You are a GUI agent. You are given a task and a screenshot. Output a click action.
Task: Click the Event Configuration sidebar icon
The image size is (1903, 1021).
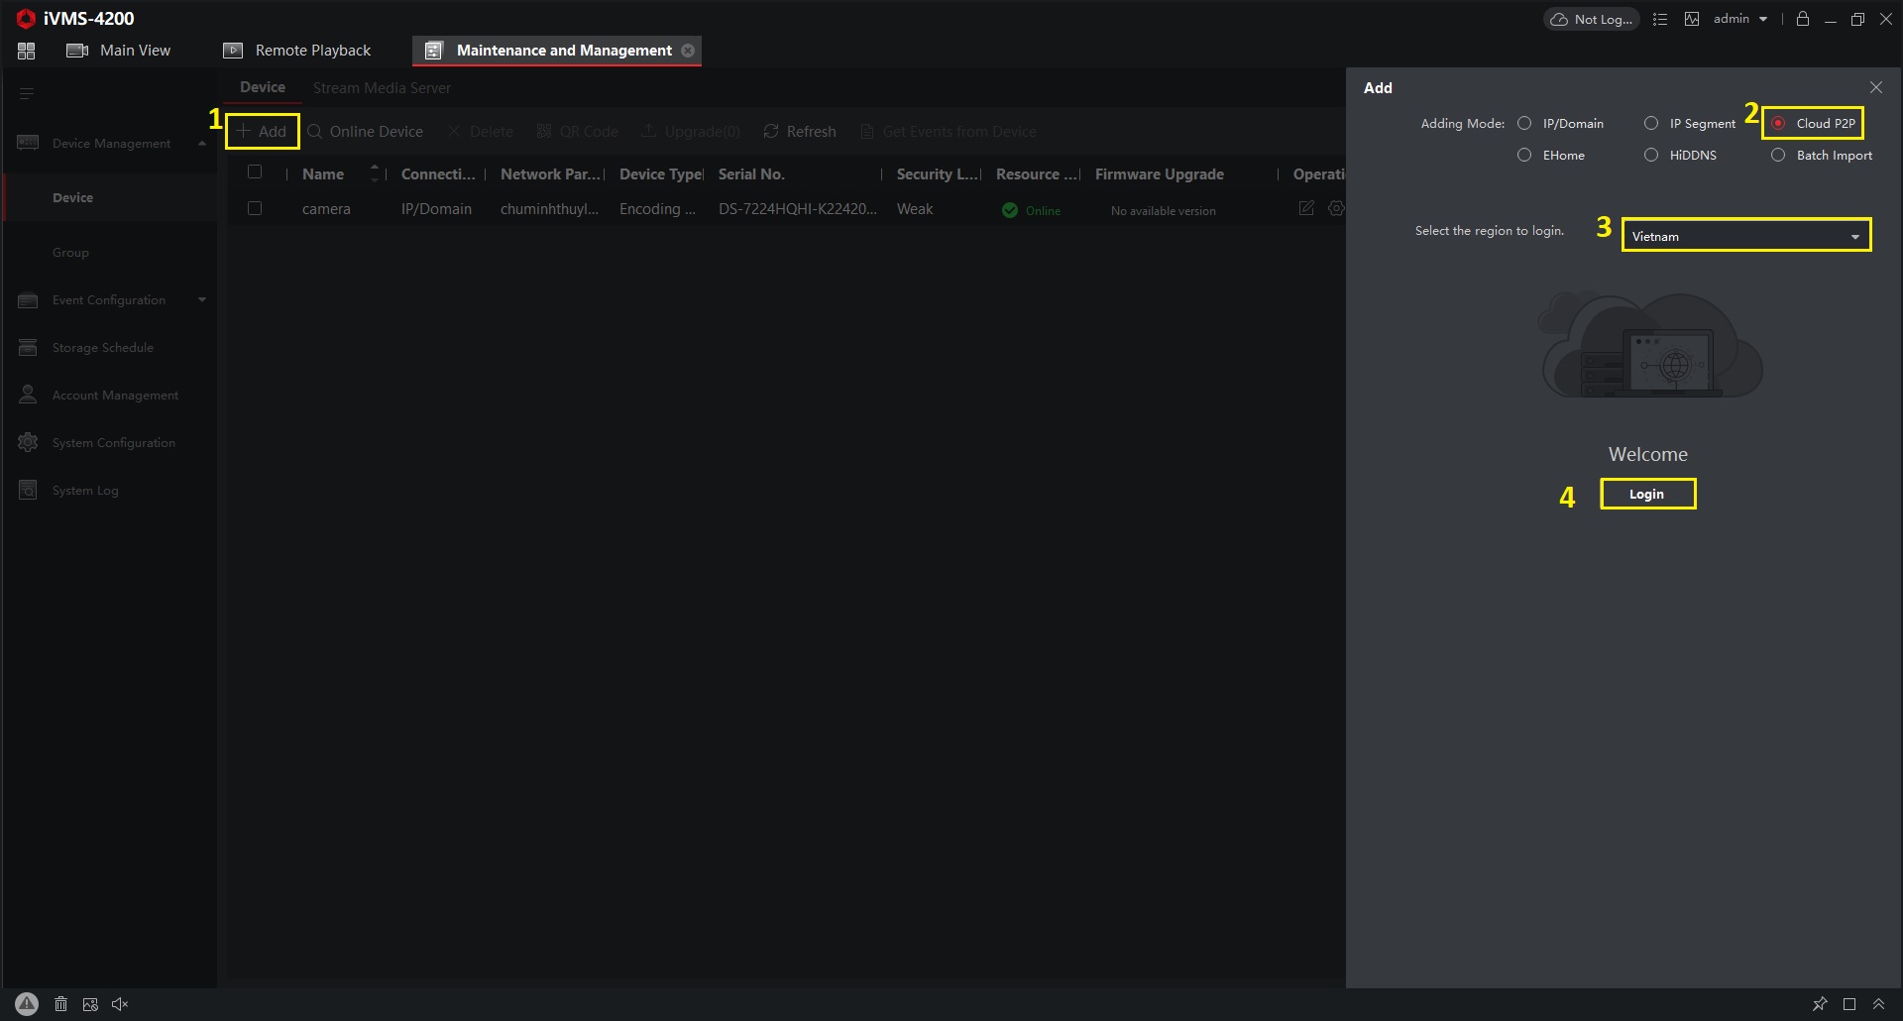tap(28, 299)
